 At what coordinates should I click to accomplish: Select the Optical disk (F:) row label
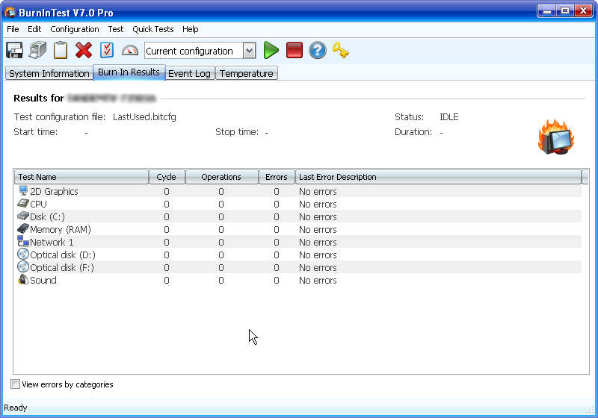(62, 268)
